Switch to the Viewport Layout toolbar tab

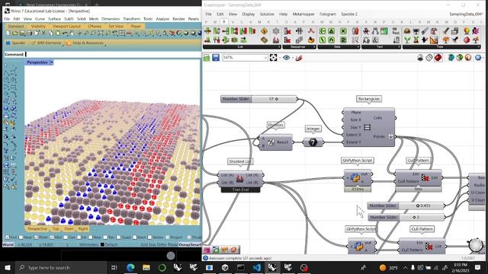tap(66, 27)
